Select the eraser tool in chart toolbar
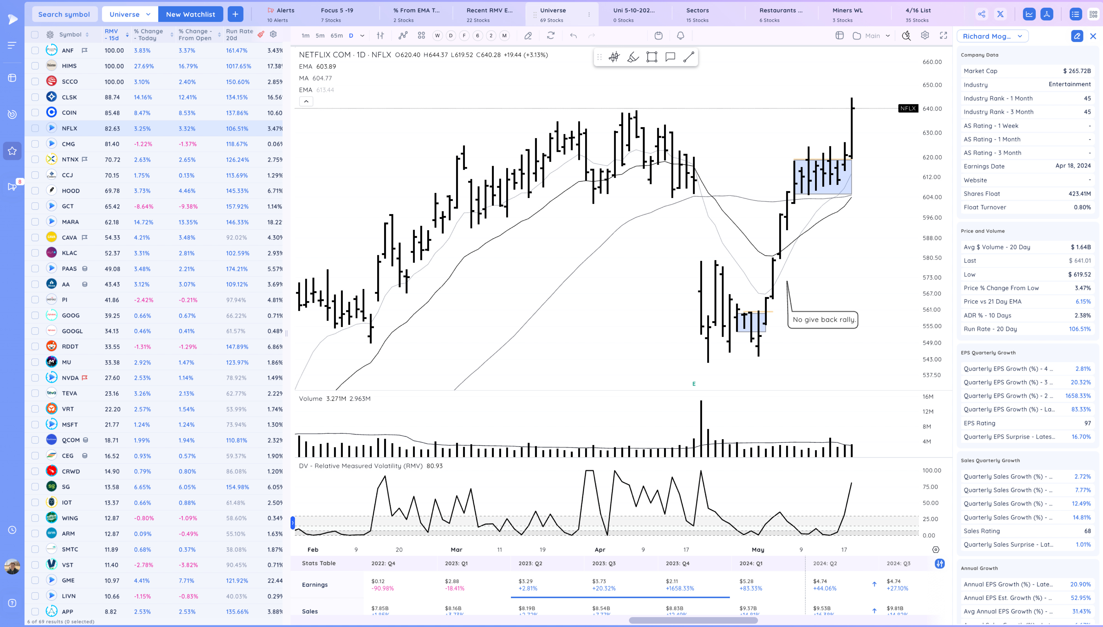This screenshot has height=627, width=1103. pyautogui.click(x=528, y=36)
